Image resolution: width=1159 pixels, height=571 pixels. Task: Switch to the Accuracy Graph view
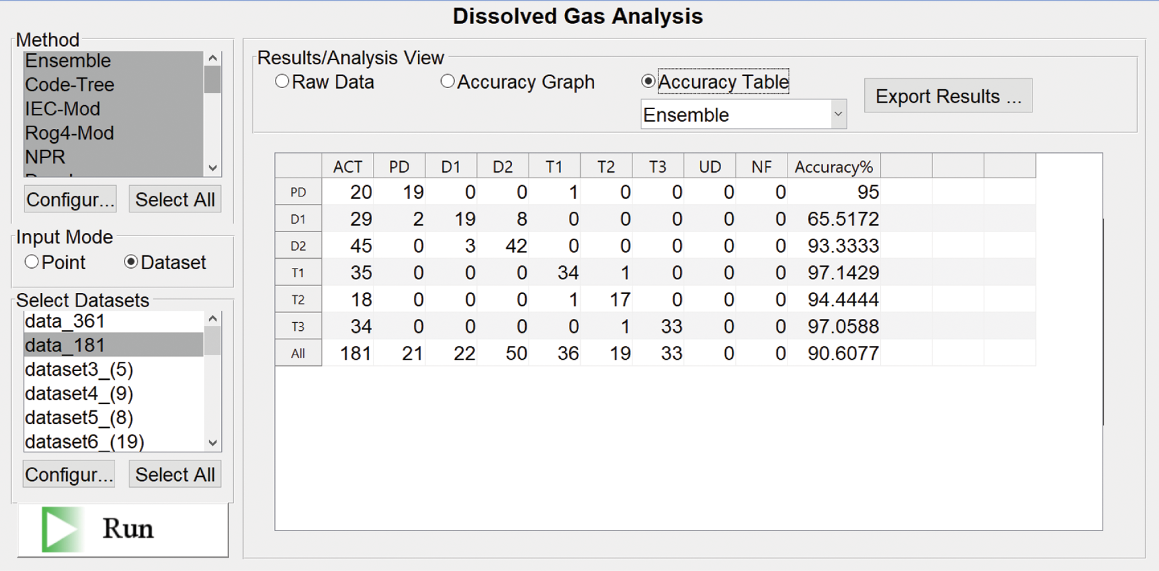tap(448, 81)
